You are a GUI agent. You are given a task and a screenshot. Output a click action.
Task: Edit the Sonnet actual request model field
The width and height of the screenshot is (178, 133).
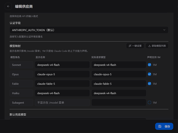(119, 65)
